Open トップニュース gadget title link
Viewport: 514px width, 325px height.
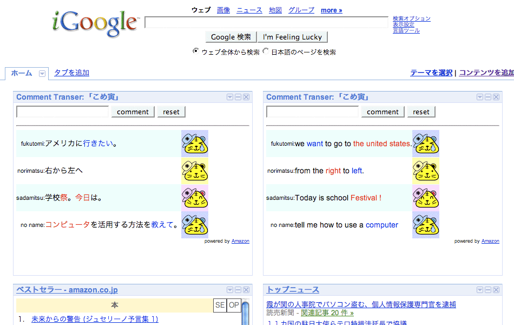293,290
